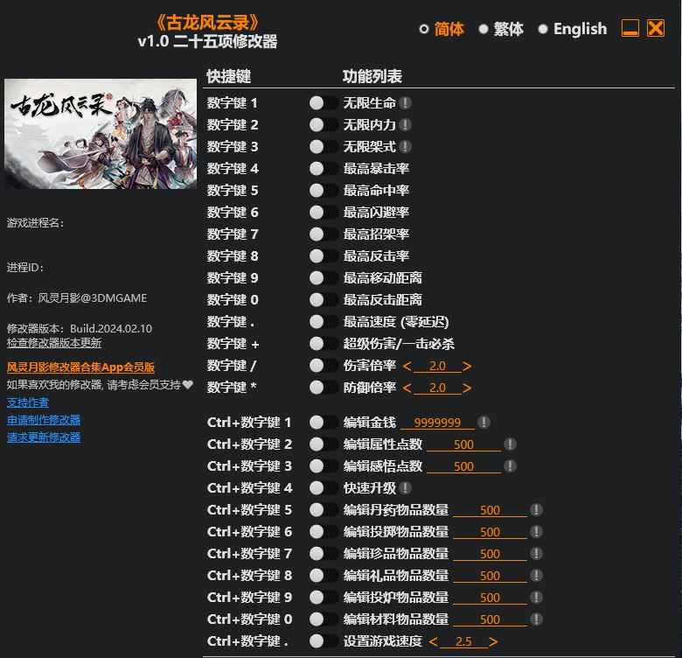Screen dimensions: 682x658
Task: Switch language to English
Action: (572, 29)
